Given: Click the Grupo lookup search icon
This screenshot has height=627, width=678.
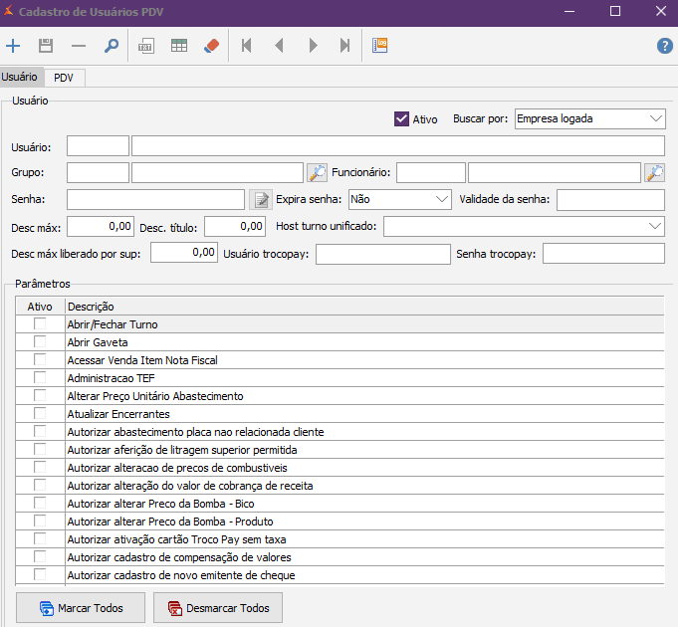Looking at the screenshot, I should click(317, 173).
